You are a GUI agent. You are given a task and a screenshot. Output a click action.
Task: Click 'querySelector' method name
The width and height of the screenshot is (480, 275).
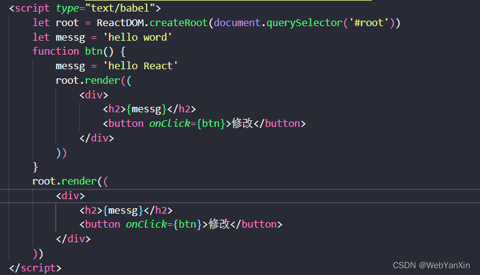304,22
